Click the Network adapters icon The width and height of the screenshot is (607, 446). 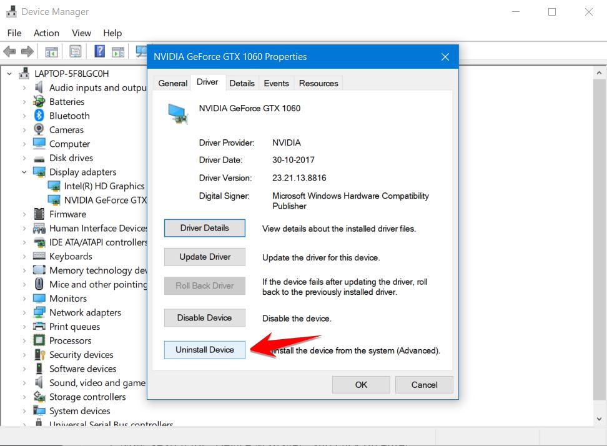click(39, 312)
